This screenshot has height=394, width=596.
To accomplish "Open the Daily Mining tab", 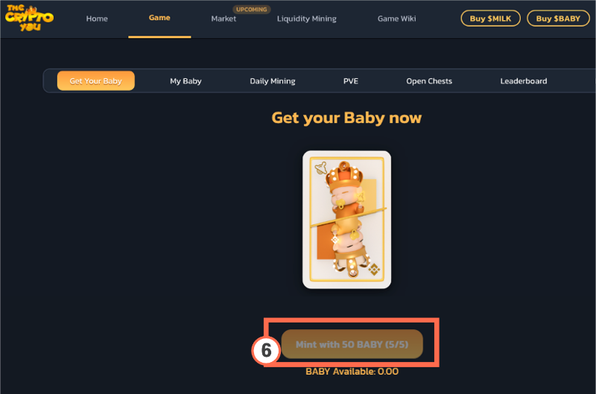I will 273,81.
